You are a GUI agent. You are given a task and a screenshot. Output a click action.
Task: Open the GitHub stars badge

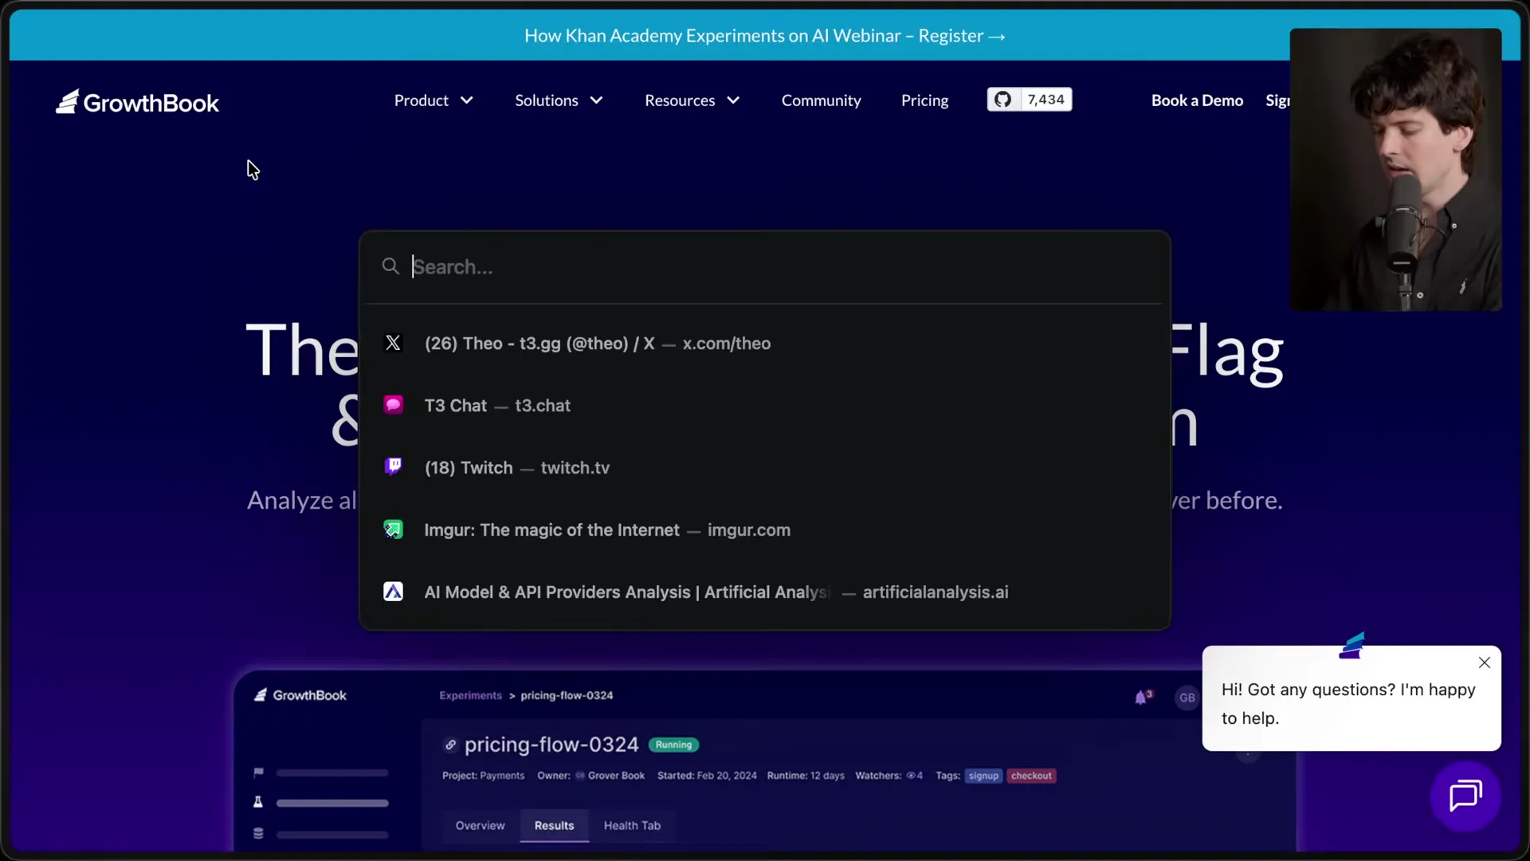1029,100
